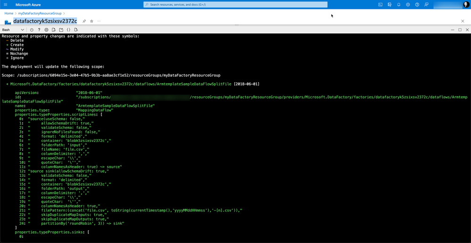This screenshot has height=243, width=471.
Task: Close the data factory blade
Action: 463,21
